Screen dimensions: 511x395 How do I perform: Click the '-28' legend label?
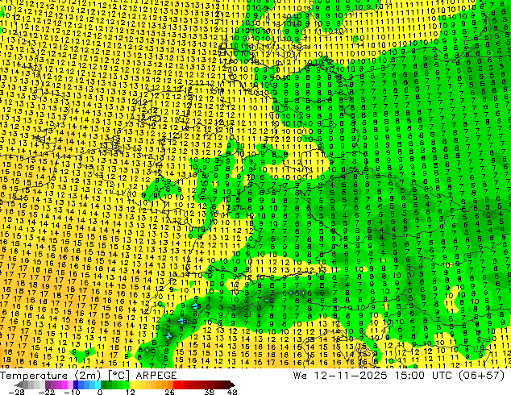[x=17, y=392]
